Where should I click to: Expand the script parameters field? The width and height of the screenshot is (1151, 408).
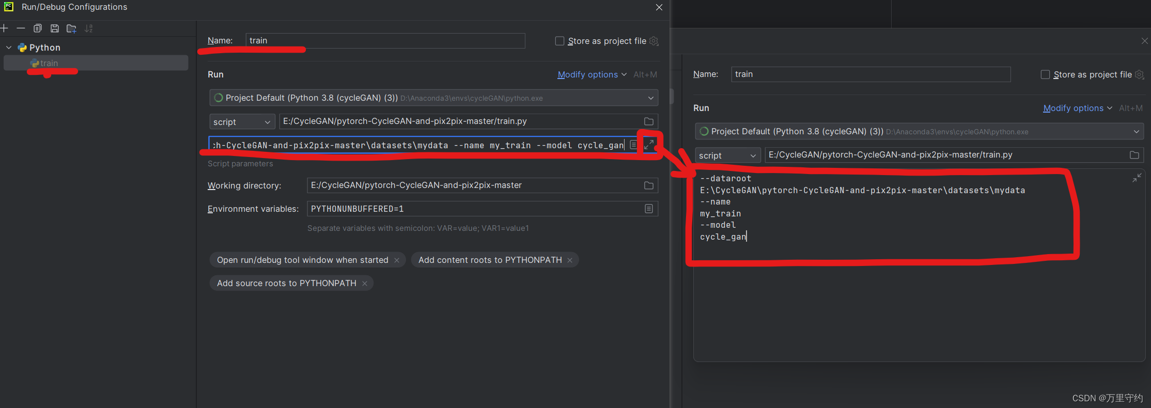(649, 145)
